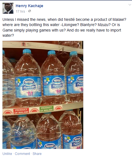Click the green Product of Malawi shelf label
Viewport: 132px width, 156px height.
coord(47,109)
